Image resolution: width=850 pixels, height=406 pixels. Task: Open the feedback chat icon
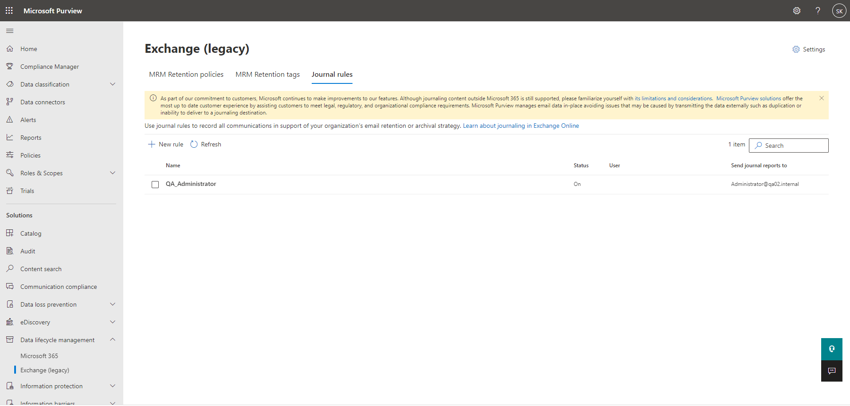831,371
